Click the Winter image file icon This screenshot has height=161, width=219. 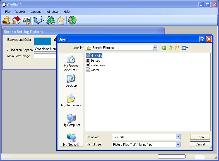88,70
